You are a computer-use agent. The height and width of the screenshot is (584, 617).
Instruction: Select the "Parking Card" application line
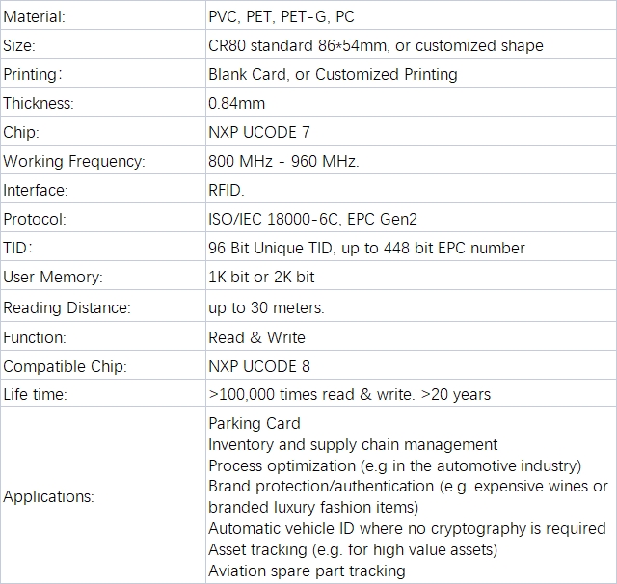[255, 423]
